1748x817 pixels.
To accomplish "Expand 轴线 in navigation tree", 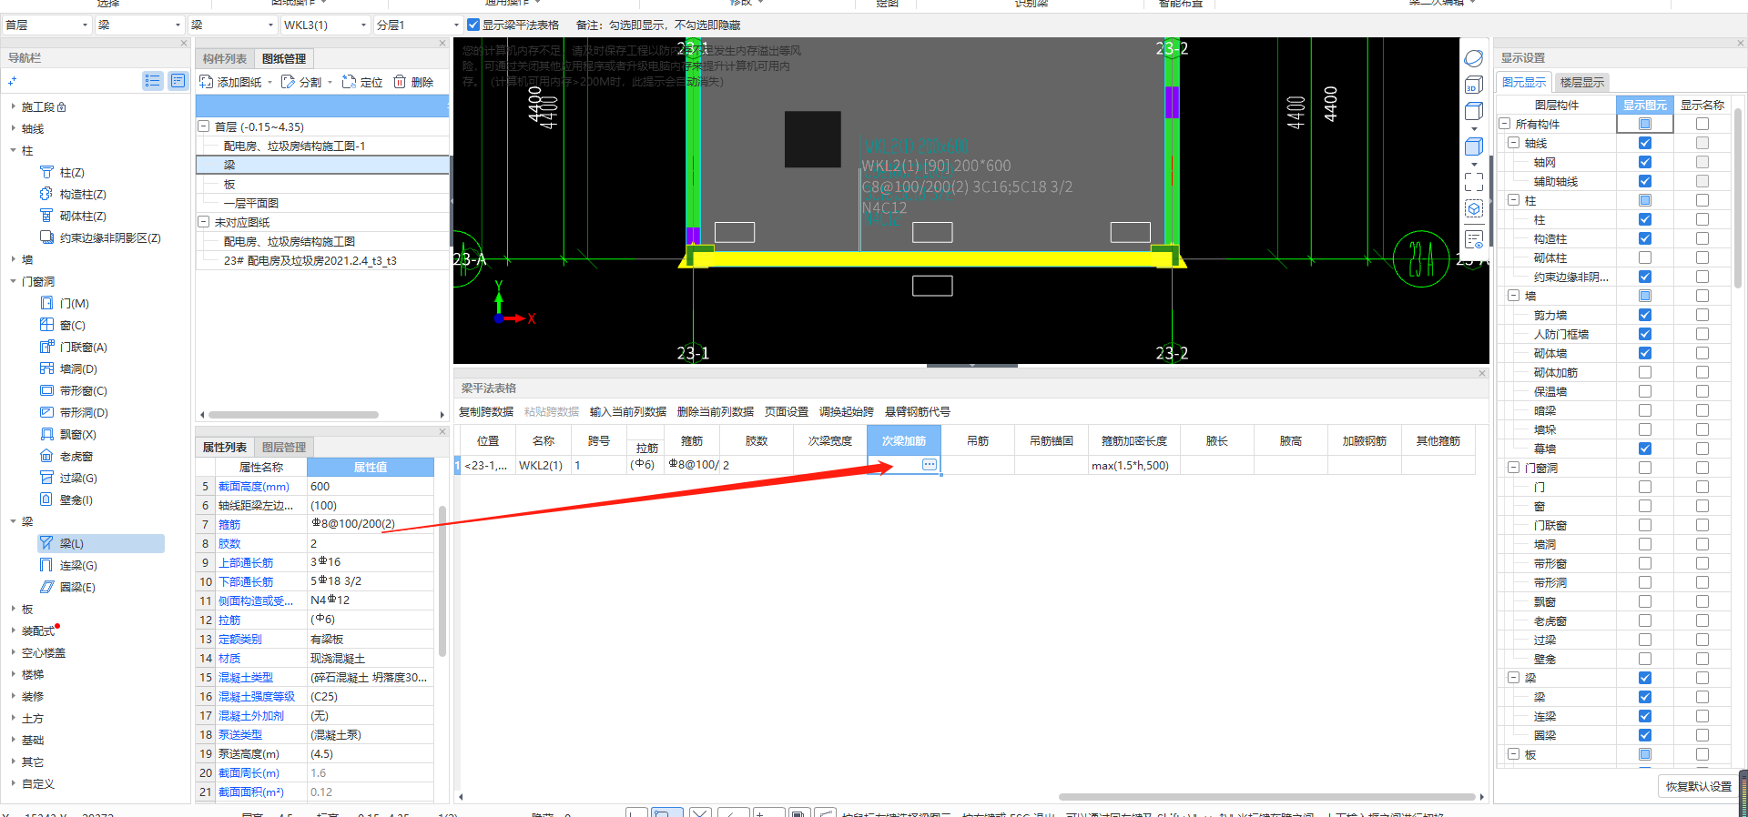I will (13, 128).
